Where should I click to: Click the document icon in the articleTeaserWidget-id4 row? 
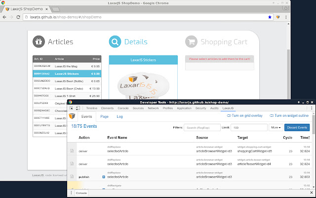point(72,164)
